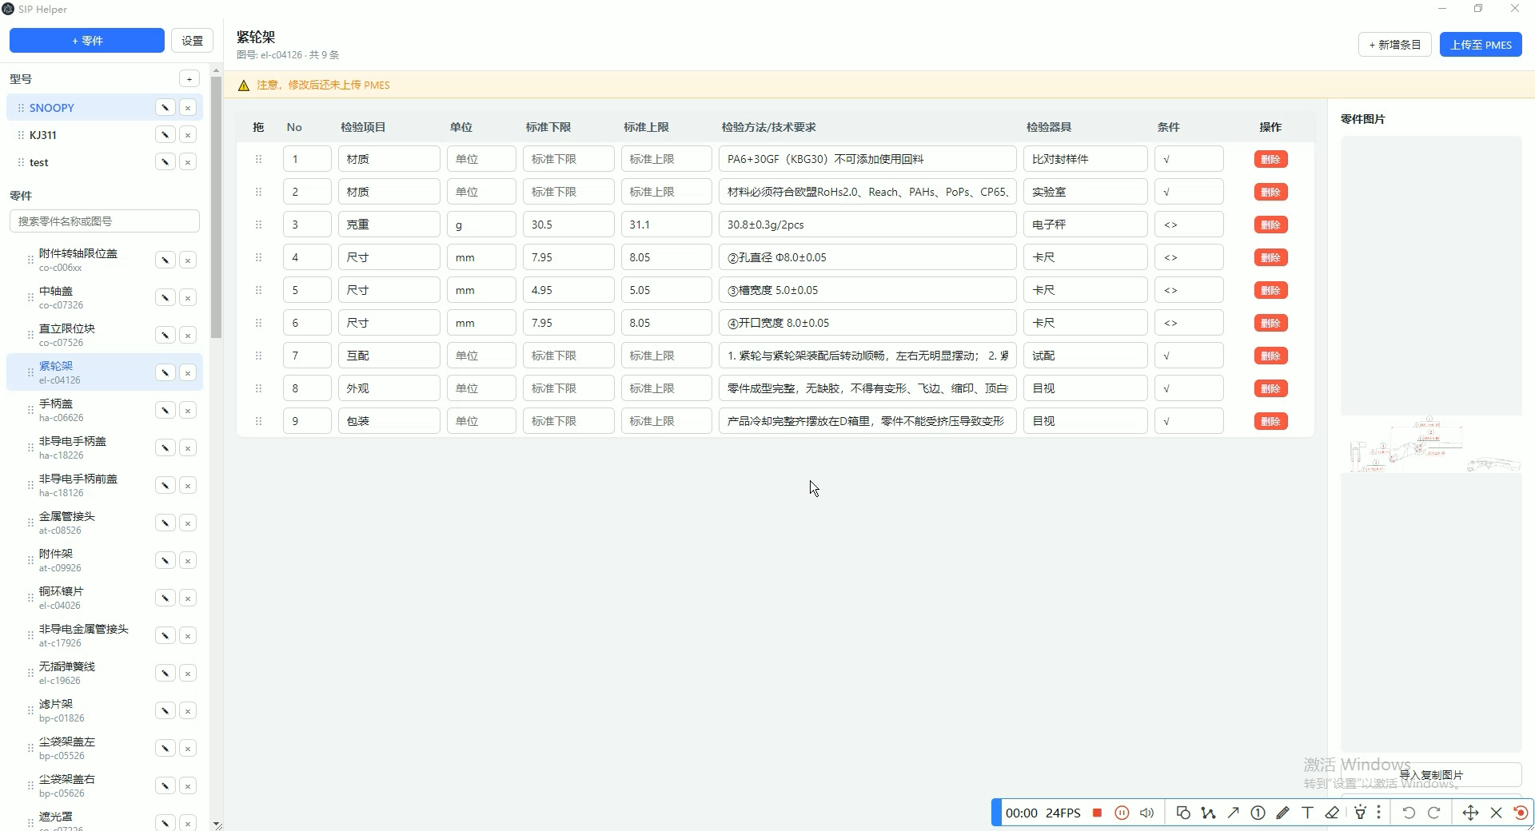Click the sidebar vertical scrollbar thumb
Viewport: 1535px width, 831px height.
pyautogui.click(x=216, y=207)
